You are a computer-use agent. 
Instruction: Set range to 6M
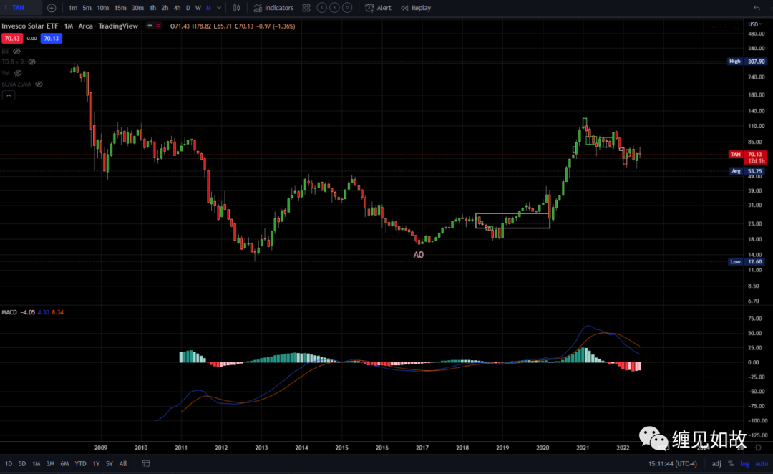[64, 464]
